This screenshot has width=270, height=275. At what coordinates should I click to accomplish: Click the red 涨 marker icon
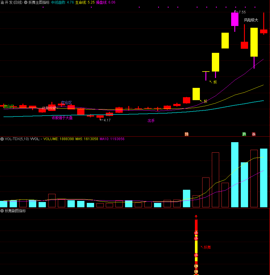point(254,134)
